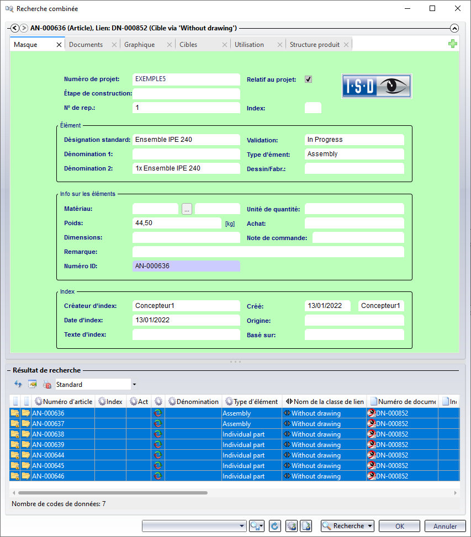Click the Matériau browse '...' button
The image size is (471, 537).
(x=187, y=209)
